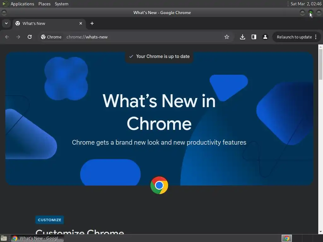Click the Chrome logo on the page
Viewport: 323px width, 242px height.
(x=159, y=185)
